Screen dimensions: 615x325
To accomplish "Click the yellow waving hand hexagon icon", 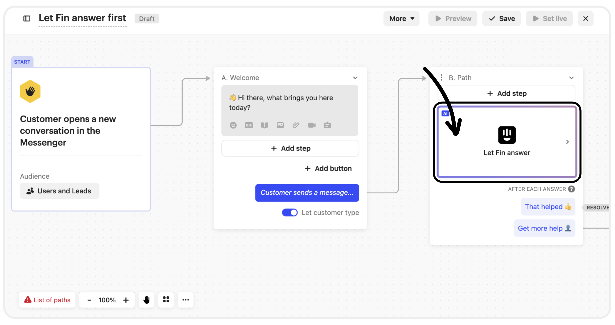I will [x=30, y=91].
